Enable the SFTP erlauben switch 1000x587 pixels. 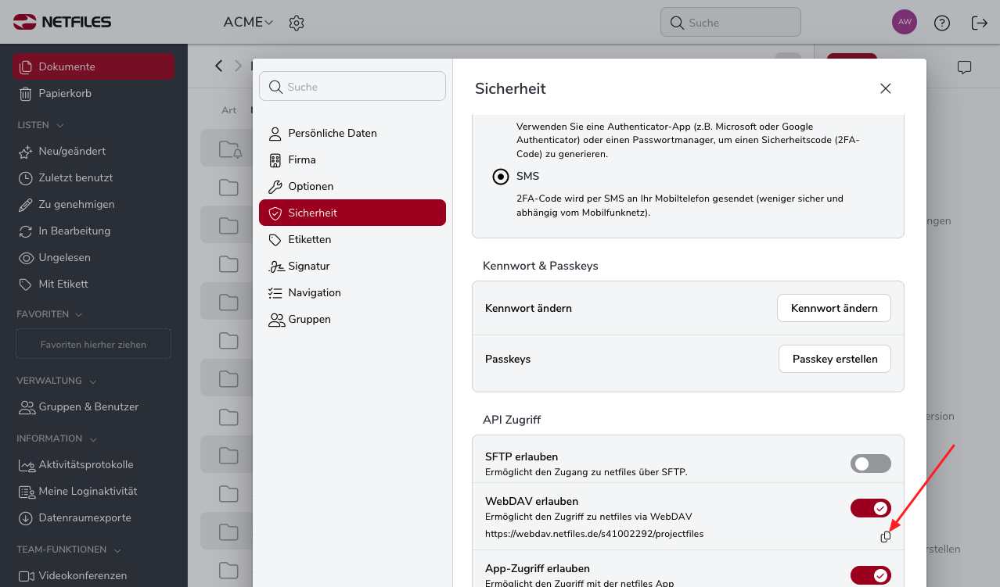tap(871, 464)
